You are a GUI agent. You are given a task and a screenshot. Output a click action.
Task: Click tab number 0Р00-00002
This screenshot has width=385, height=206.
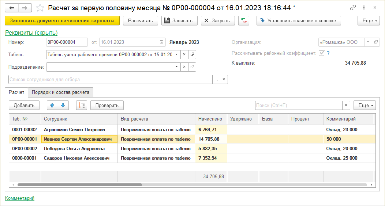[25, 149]
